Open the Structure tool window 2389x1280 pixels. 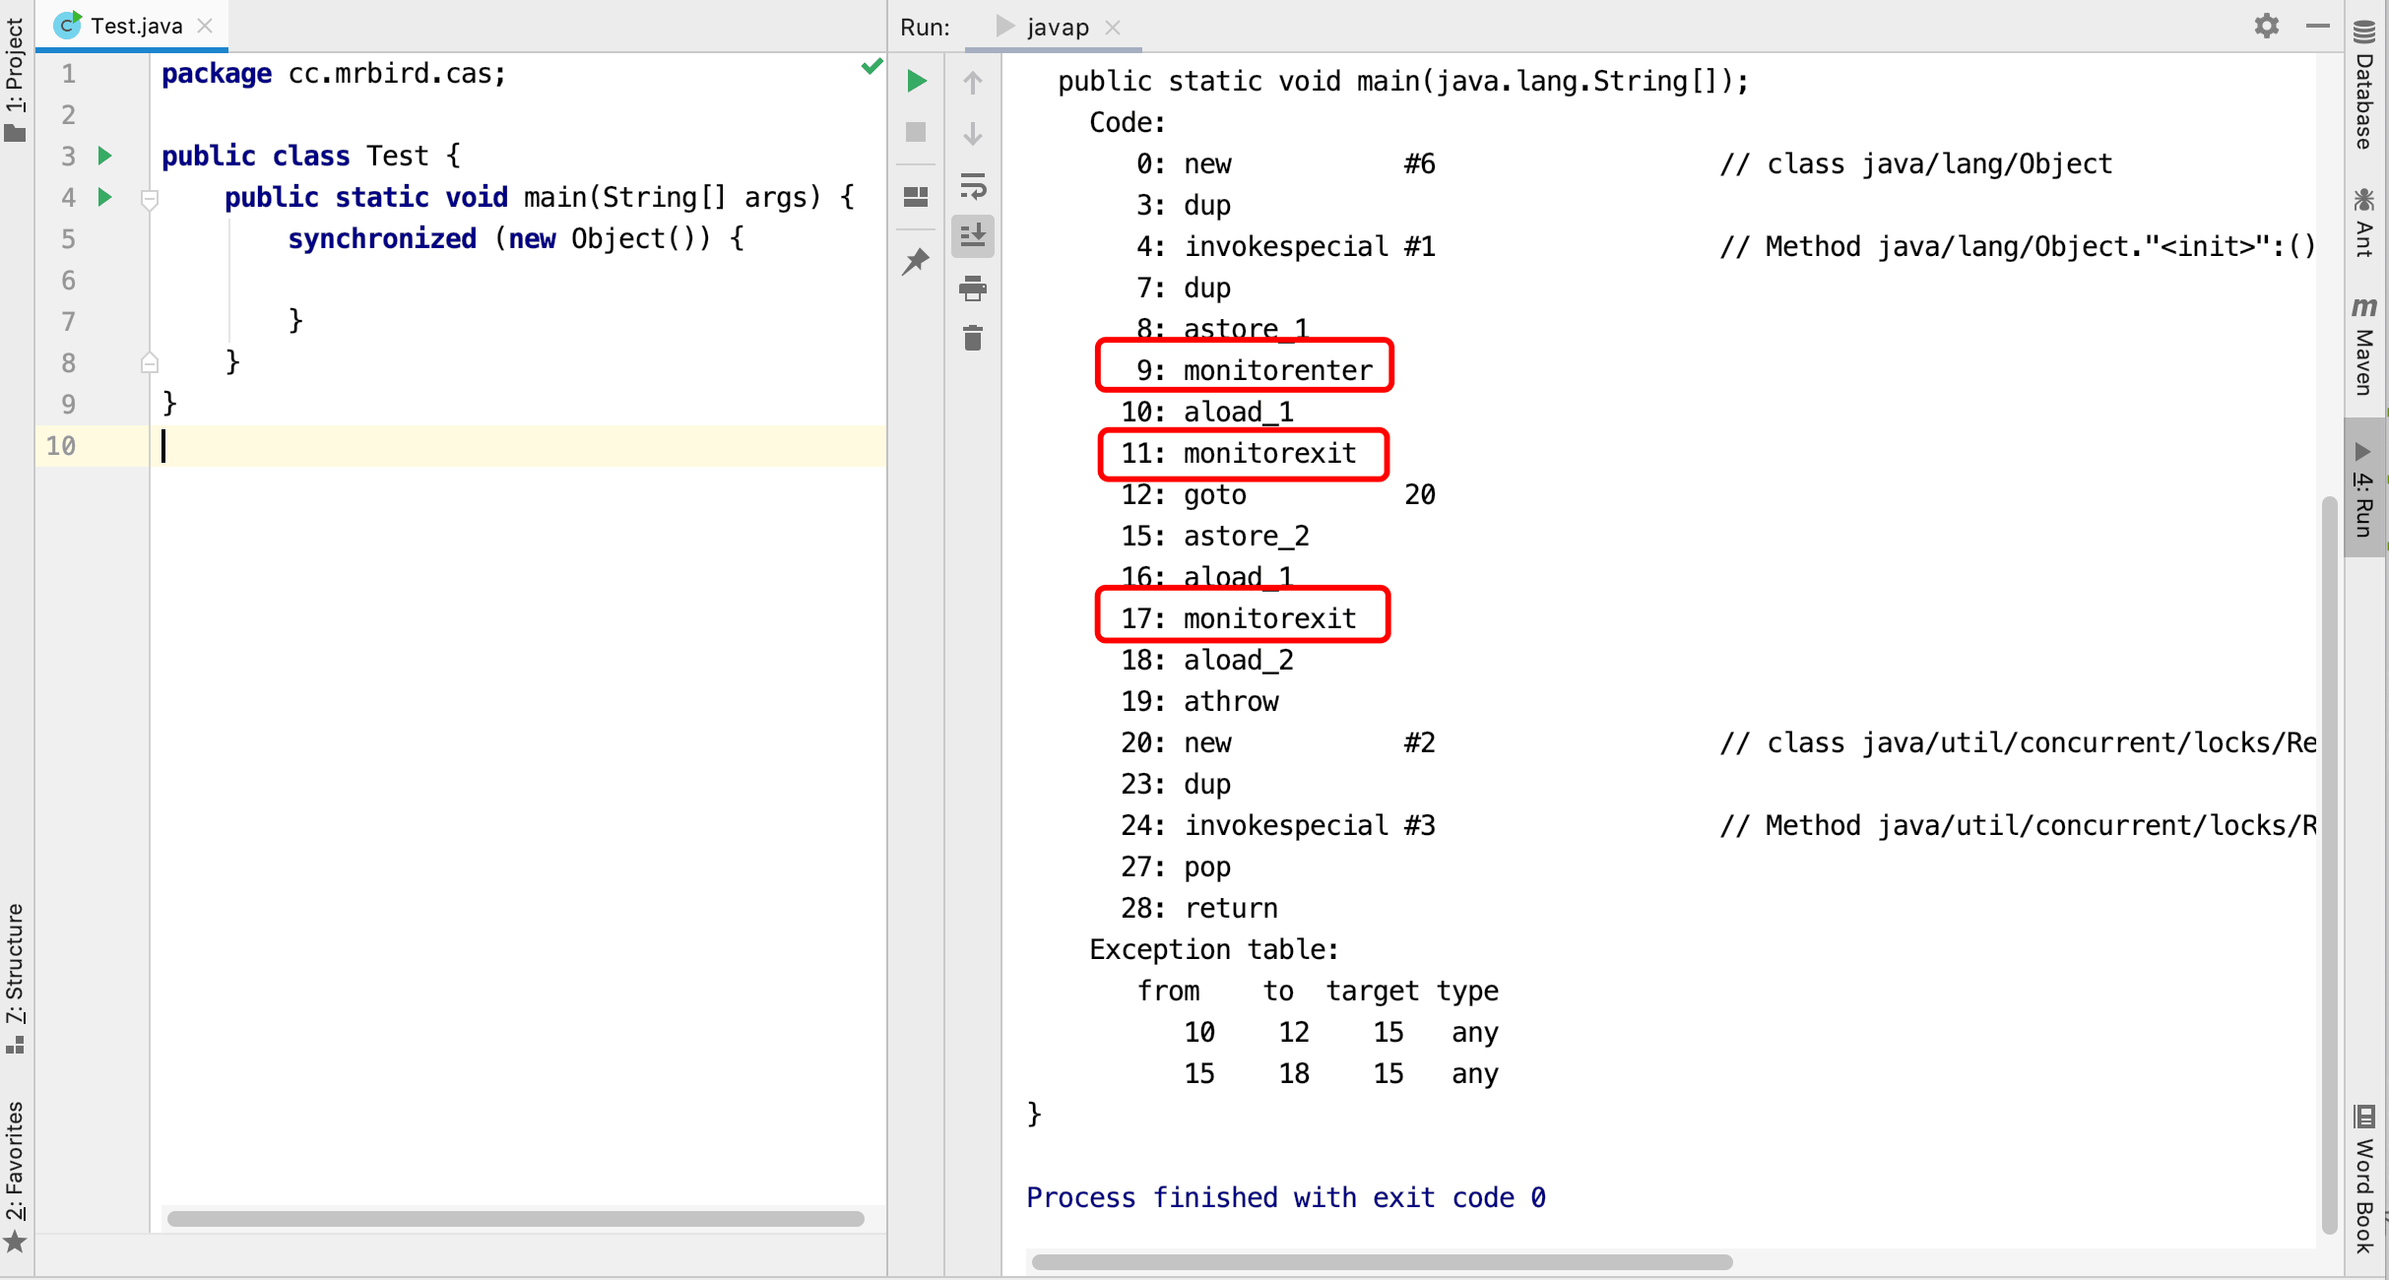click(15, 979)
